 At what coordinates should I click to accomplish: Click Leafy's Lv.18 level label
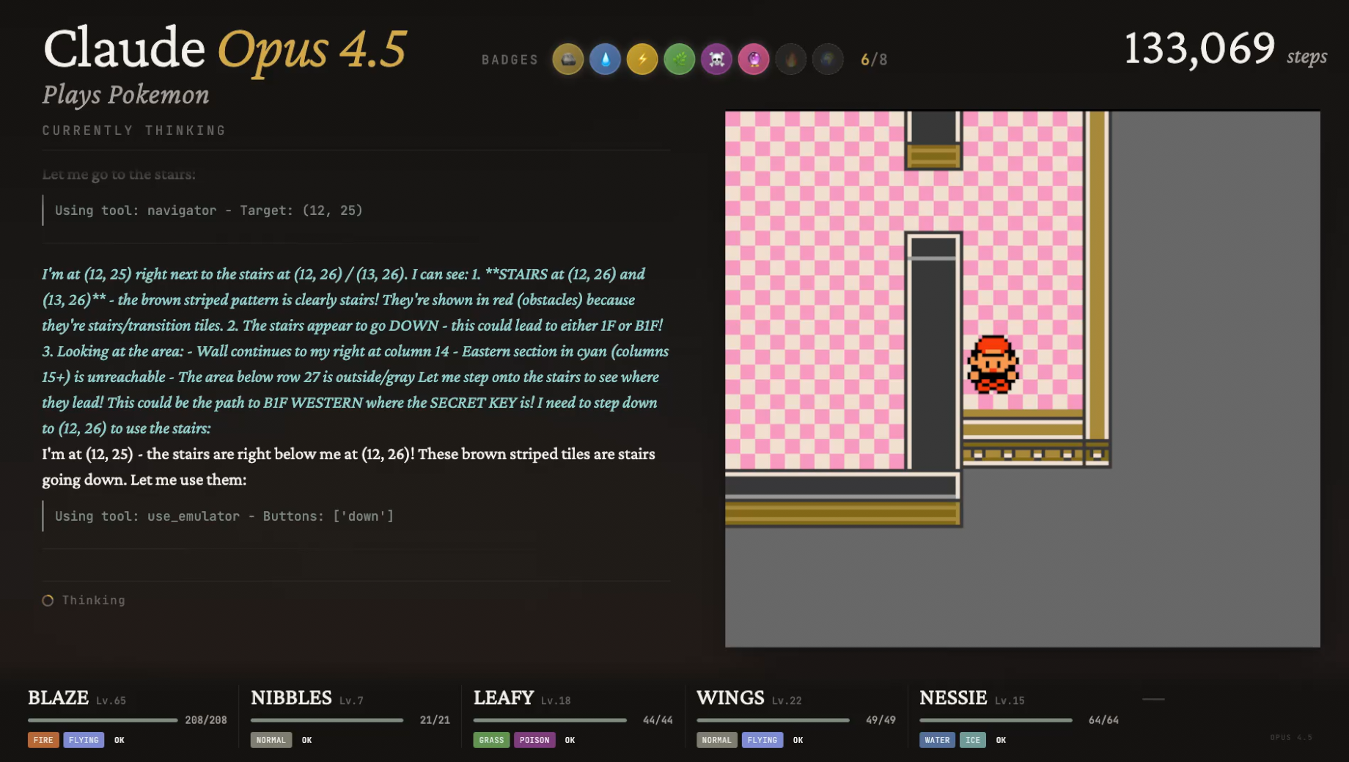(x=556, y=700)
